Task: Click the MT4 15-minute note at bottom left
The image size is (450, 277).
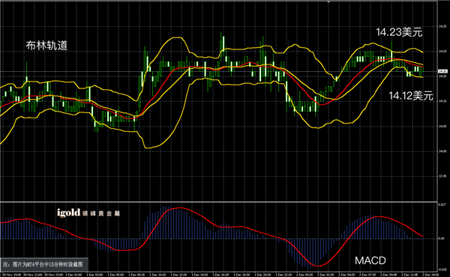Action: pos(43,264)
